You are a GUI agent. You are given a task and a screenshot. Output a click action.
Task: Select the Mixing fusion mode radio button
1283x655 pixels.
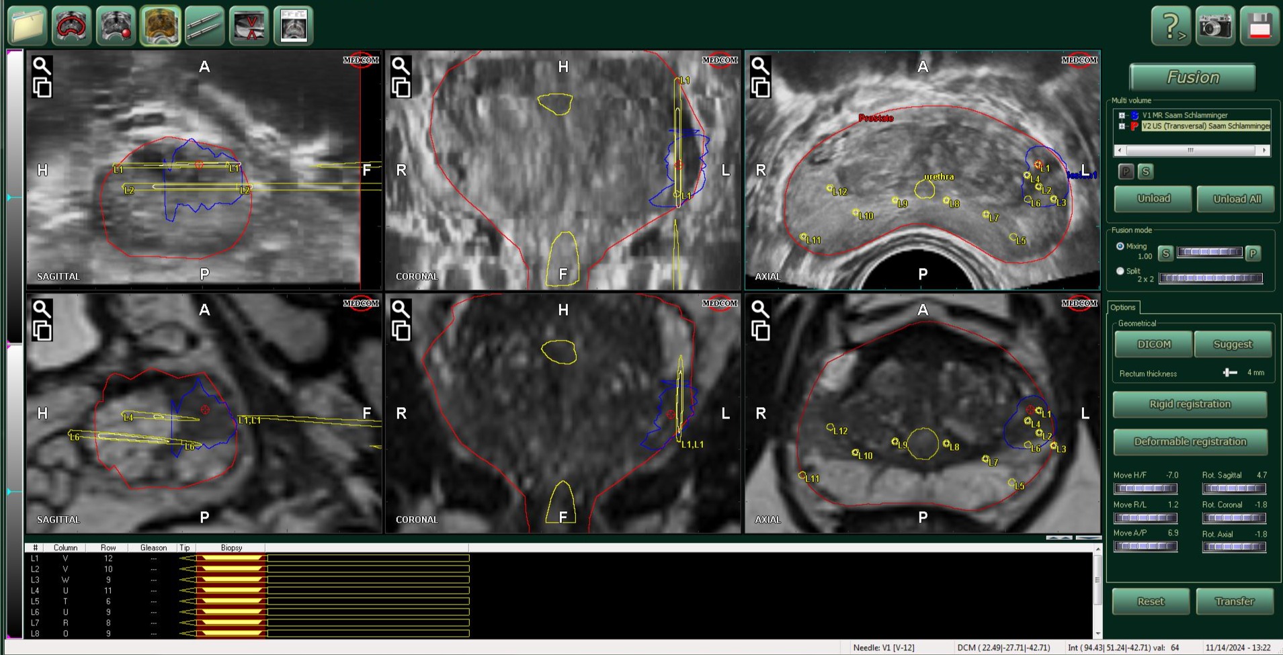point(1120,247)
